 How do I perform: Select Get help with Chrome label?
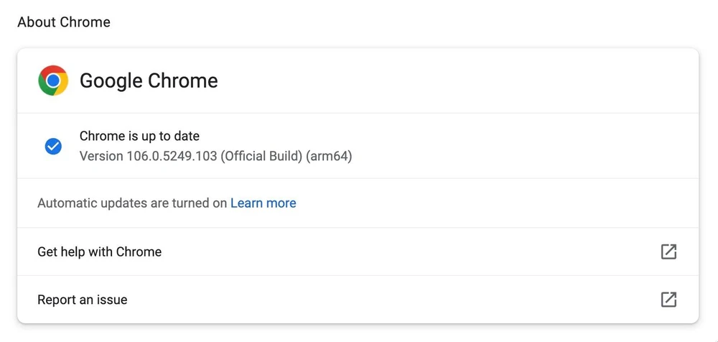[x=99, y=251]
